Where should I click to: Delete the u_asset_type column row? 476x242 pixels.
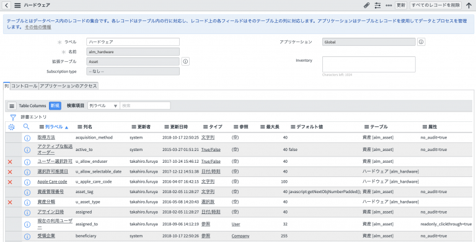10,202
